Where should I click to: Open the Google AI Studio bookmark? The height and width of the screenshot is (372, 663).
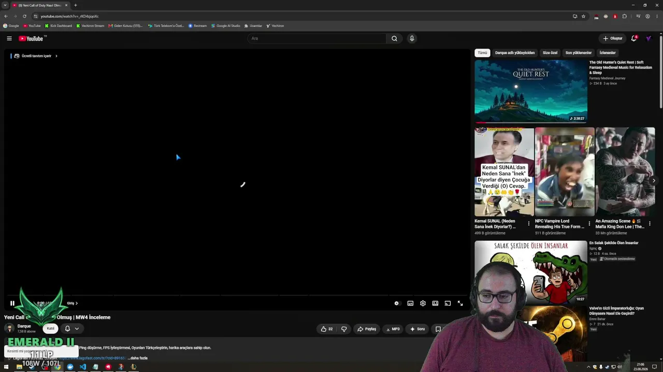click(226, 26)
